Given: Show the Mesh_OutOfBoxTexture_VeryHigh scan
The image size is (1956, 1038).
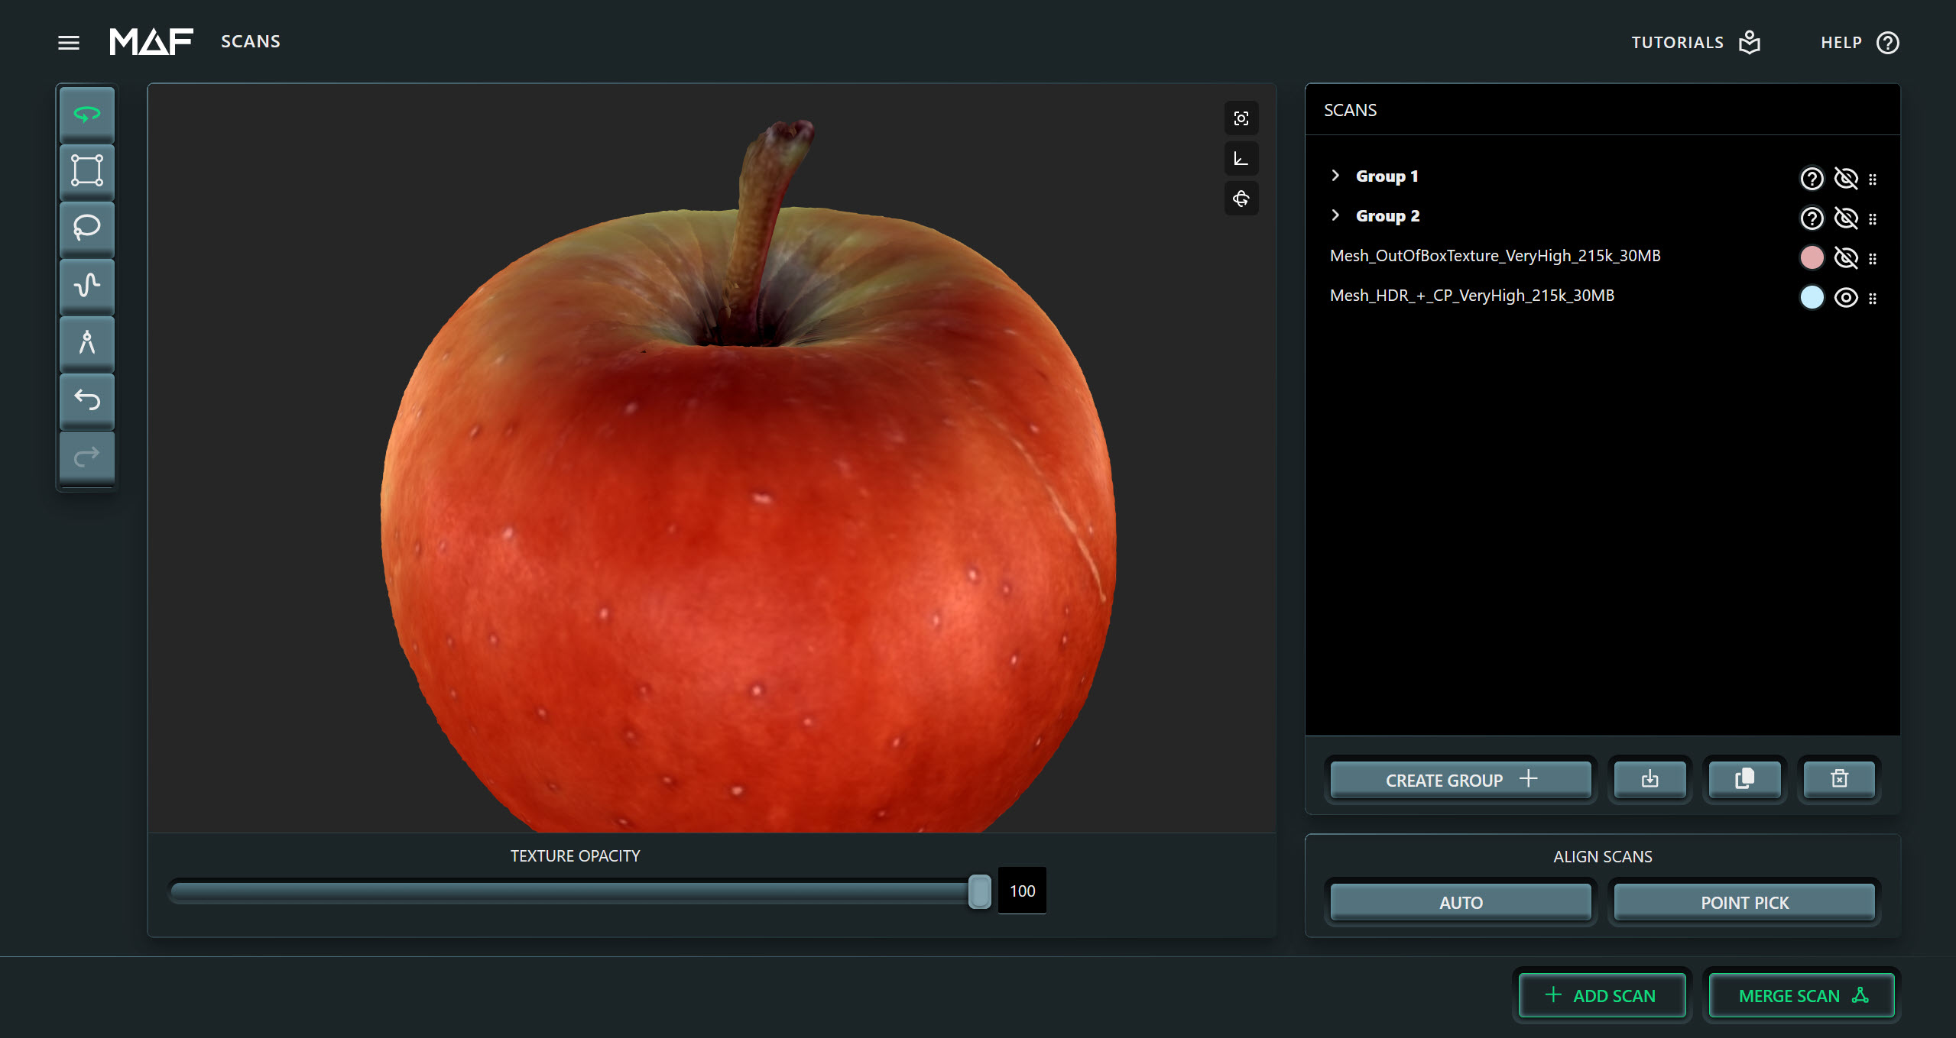Looking at the screenshot, I should tap(1845, 257).
